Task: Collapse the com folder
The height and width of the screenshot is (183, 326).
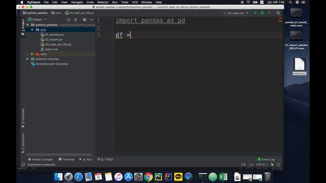Action: 32,29
